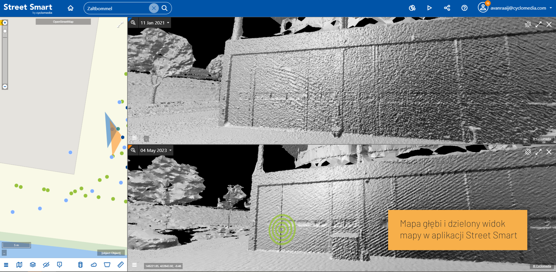Open the reports pie chart icon

412,8
